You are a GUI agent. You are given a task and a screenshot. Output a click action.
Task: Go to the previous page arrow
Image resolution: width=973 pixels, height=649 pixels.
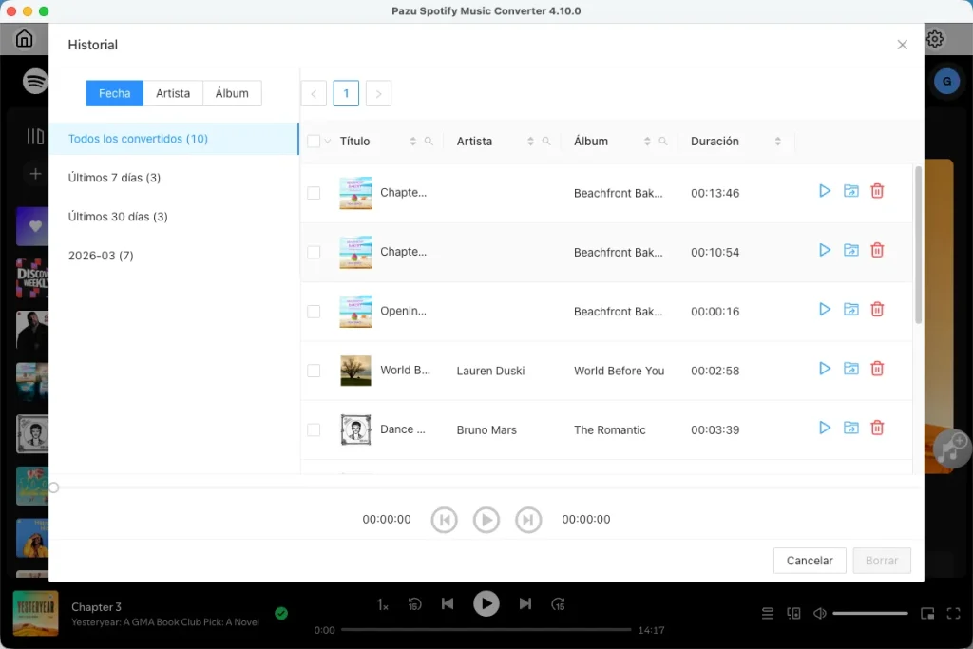pyautogui.click(x=314, y=94)
